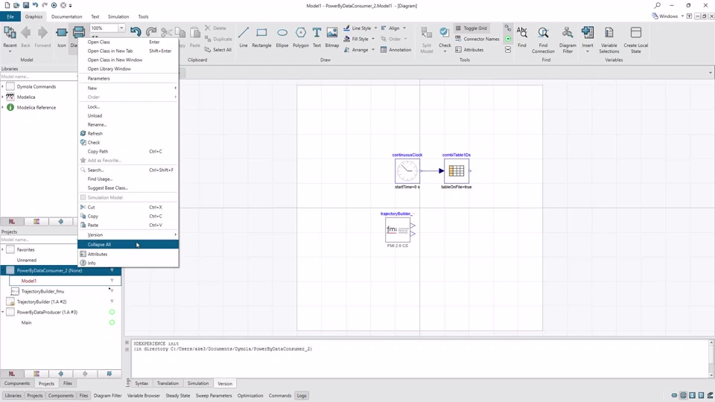Viewport: 715px width, 402px height.
Task: Open Modelica Reference library item
Action: (36, 107)
